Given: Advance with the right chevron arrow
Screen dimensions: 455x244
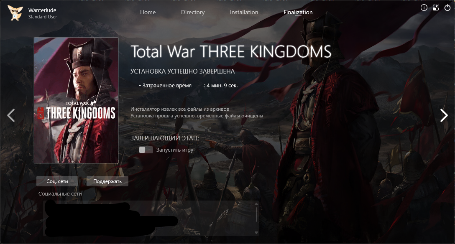Looking at the screenshot, I should point(444,115).
